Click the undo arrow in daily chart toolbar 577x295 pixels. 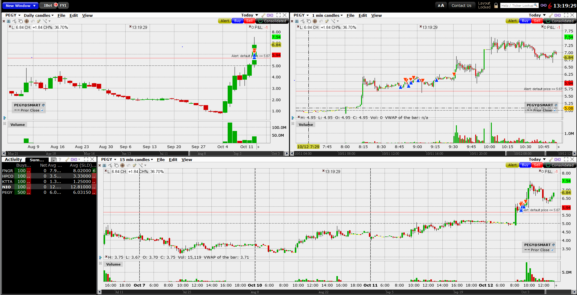point(33,21)
